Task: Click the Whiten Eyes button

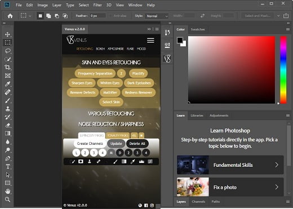Action: click(110, 83)
